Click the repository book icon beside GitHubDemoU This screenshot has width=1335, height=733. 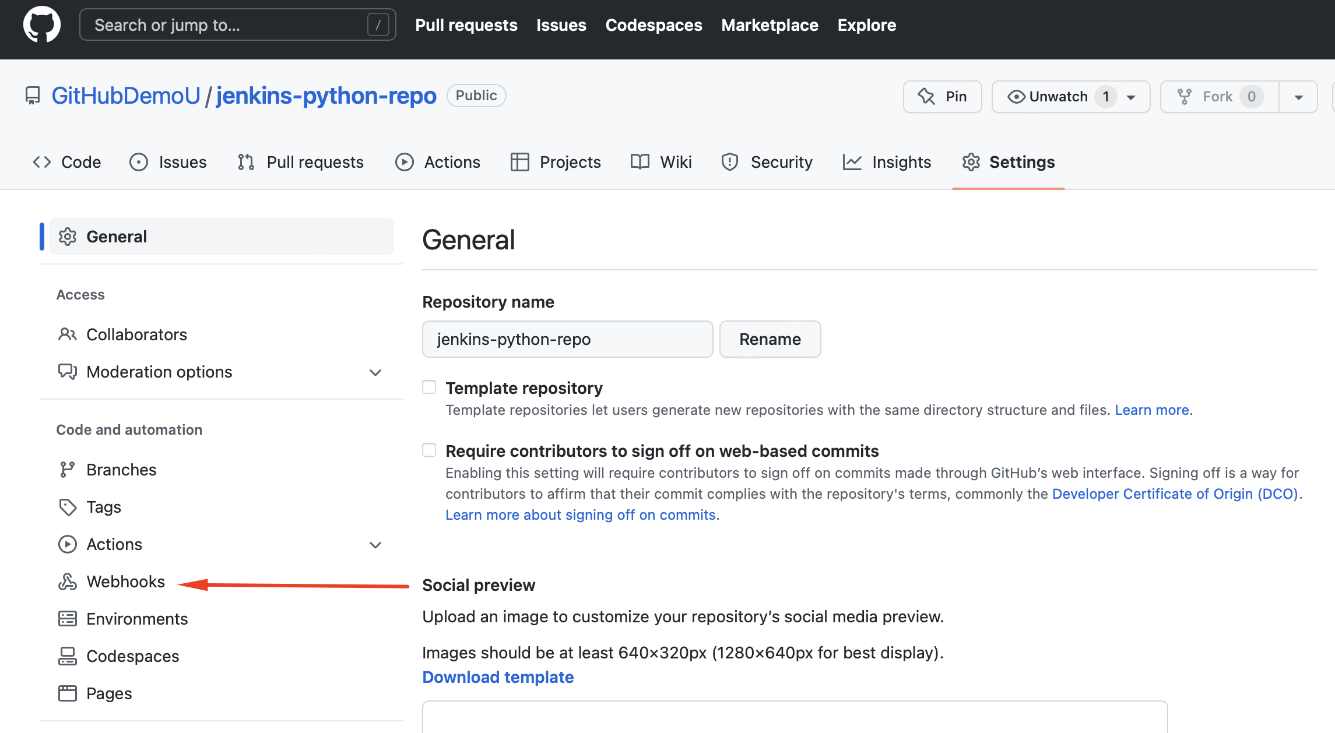pos(33,96)
